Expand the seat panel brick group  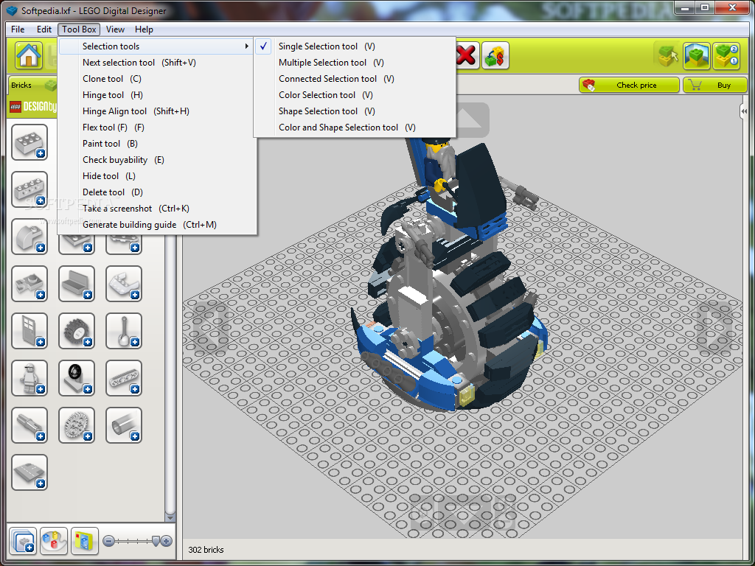click(x=77, y=284)
